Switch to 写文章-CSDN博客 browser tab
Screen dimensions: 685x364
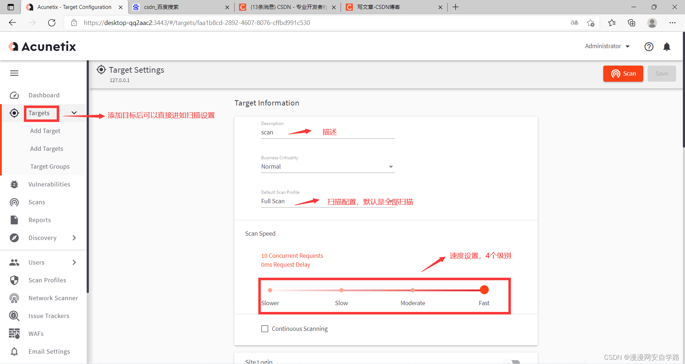pos(394,7)
